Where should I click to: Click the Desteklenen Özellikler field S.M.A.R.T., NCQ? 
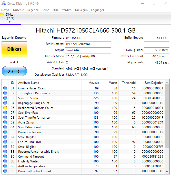(117, 75)
